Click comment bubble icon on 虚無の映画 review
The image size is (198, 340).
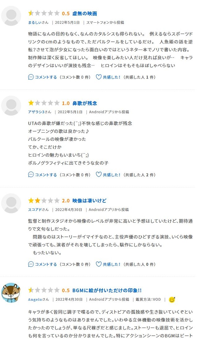[31, 77]
